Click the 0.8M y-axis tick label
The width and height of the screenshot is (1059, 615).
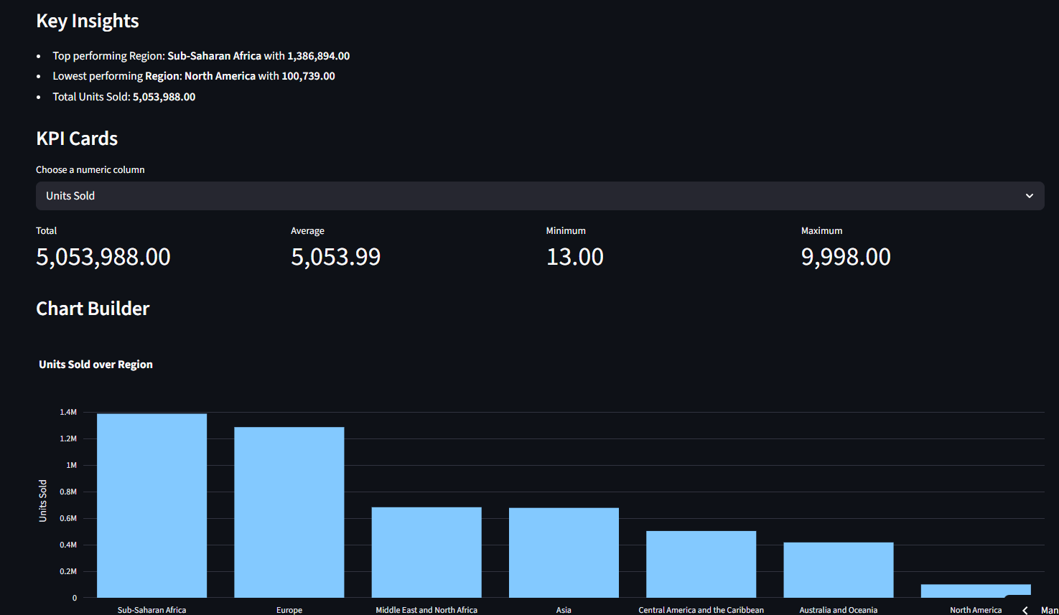(x=68, y=492)
